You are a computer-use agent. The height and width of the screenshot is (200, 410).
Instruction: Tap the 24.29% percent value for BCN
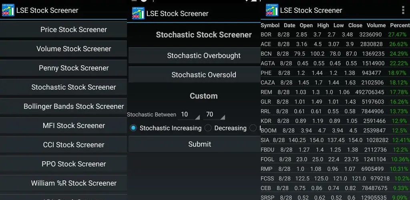398,54
